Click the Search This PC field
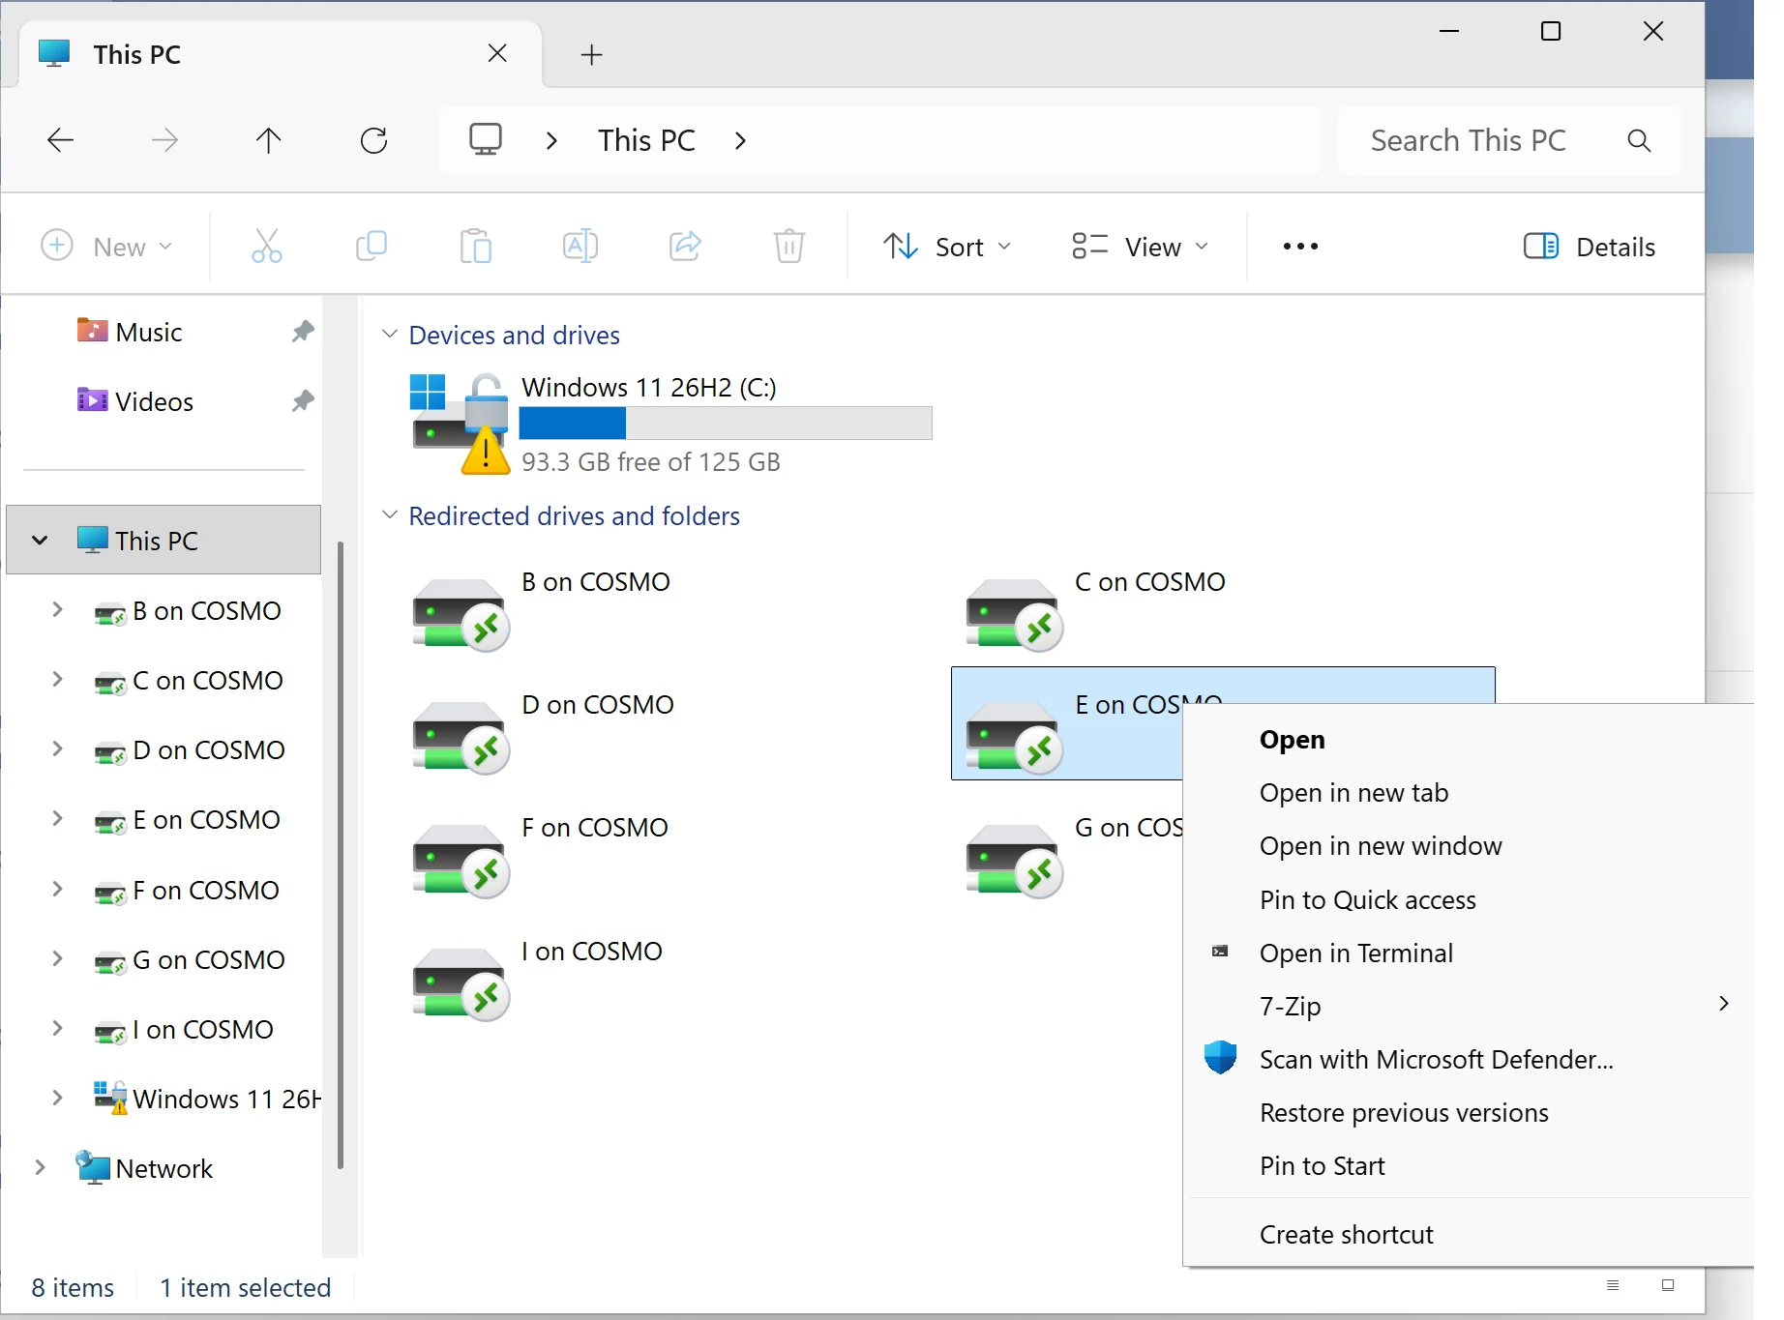This screenshot has width=1784, height=1320. pyautogui.click(x=1508, y=141)
